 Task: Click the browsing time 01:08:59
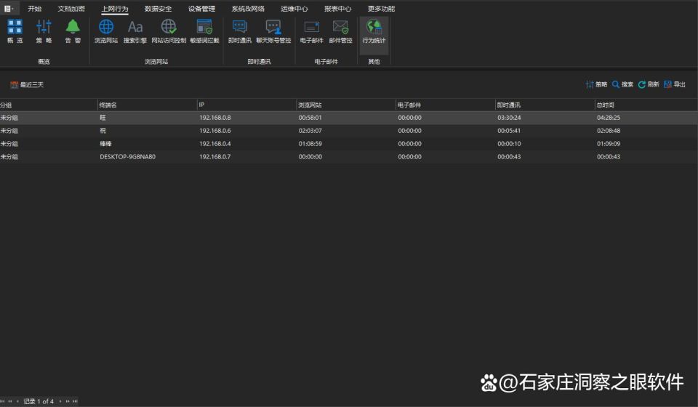pyautogui.click(x=310, y=144)
